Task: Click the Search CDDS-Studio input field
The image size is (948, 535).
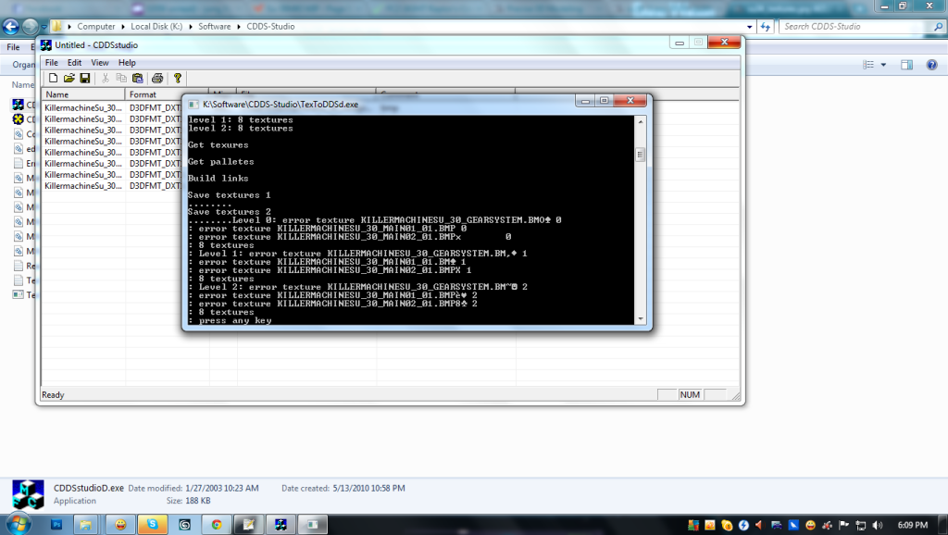Action: coord(852,27)
